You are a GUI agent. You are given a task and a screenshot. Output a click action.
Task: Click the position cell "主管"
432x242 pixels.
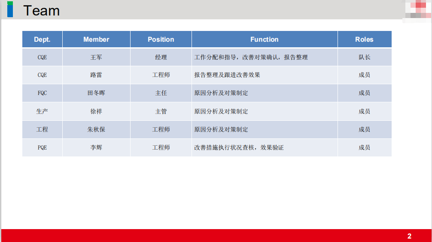click(161, 111)
